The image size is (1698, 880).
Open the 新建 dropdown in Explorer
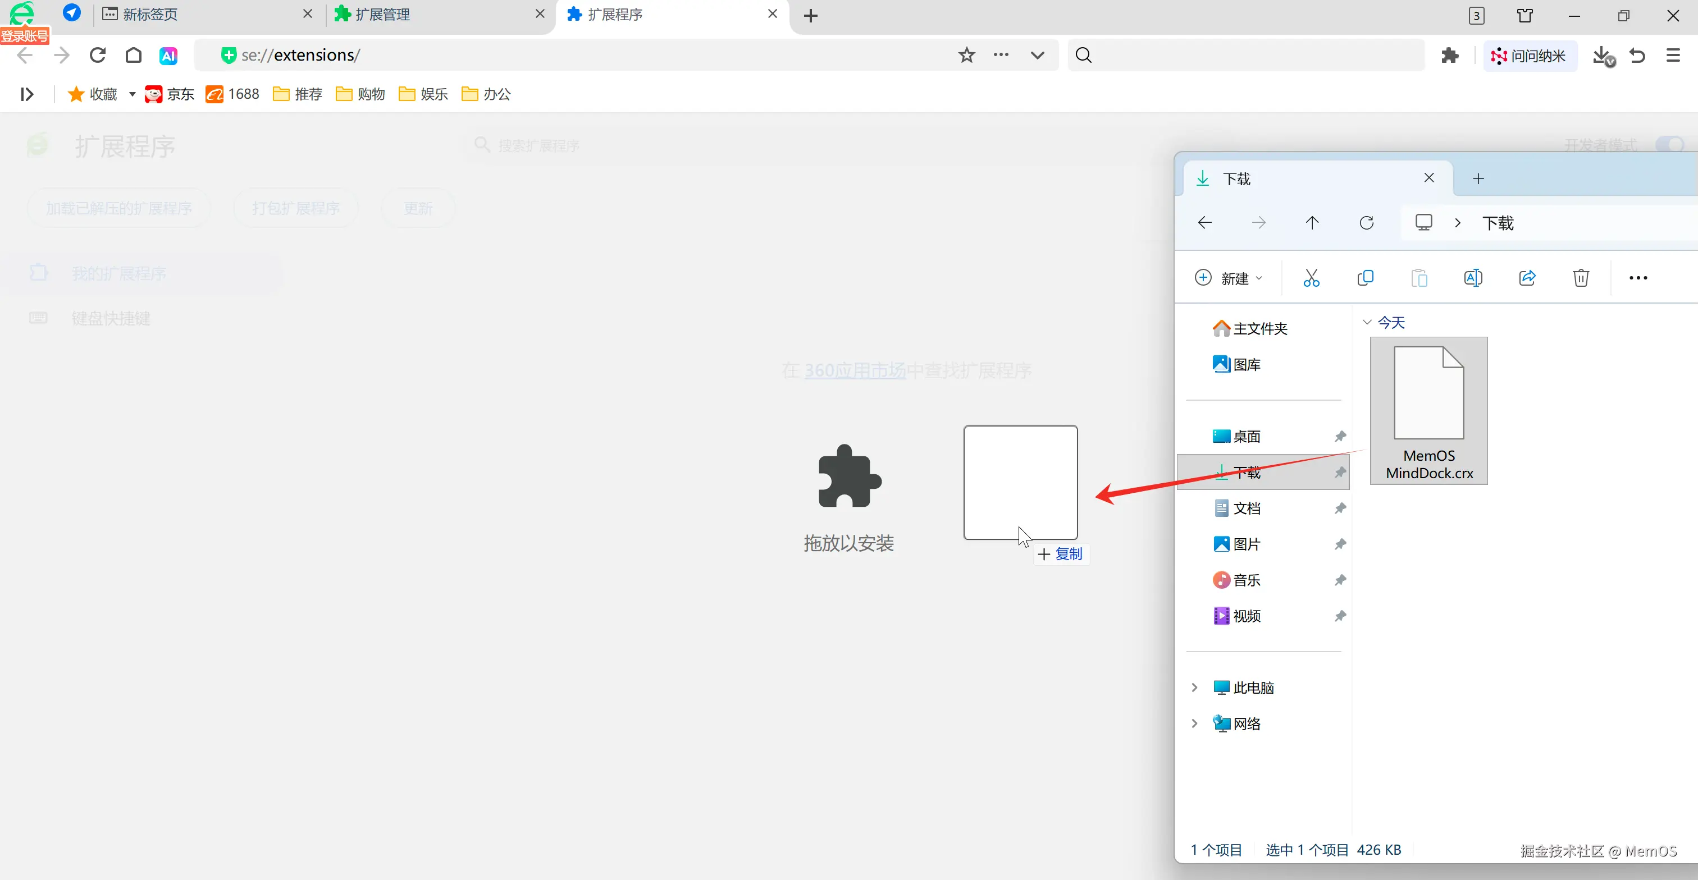point(1229,278)
